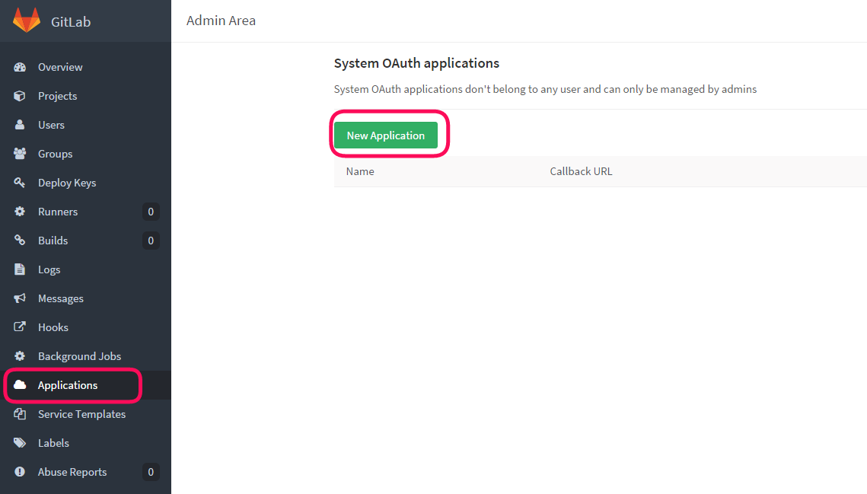The height and width of the screenshot is (494, 867).
Task: Click the Callback URL column header
Action: tap(581, 171)
